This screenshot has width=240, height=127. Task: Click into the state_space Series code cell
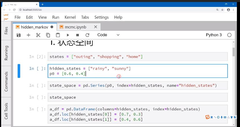pyautogui.click(x=137, y=85)
